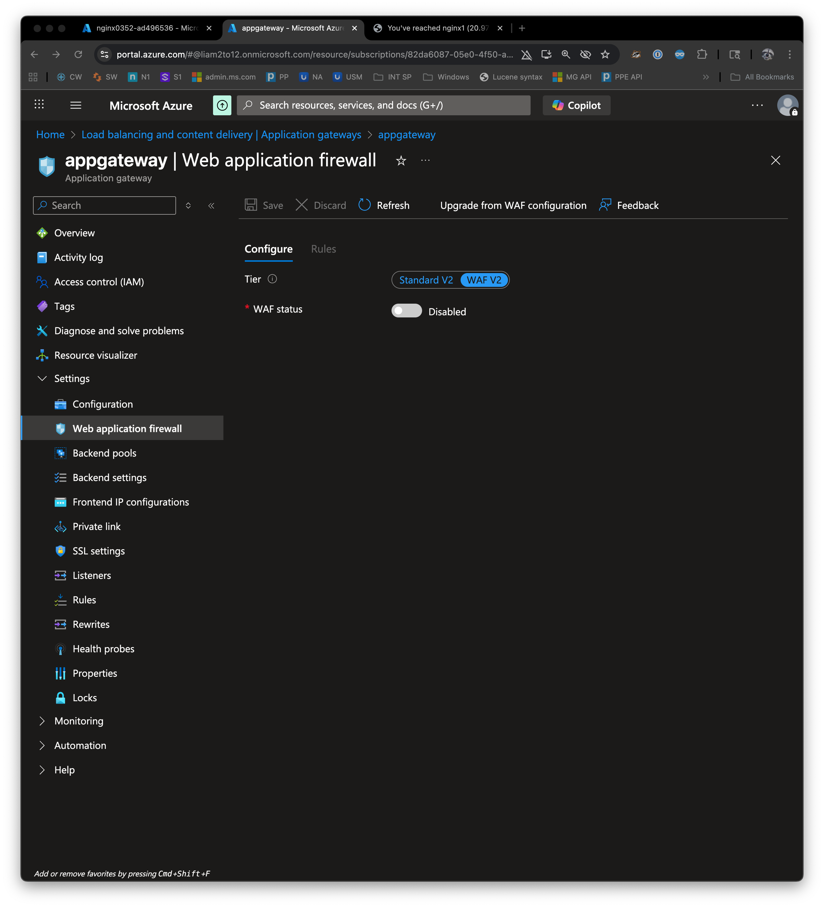Favorite this page with star icon
The width and height of the screenshot is (824, 907).
pyautogui.click(x=401, y=161)
